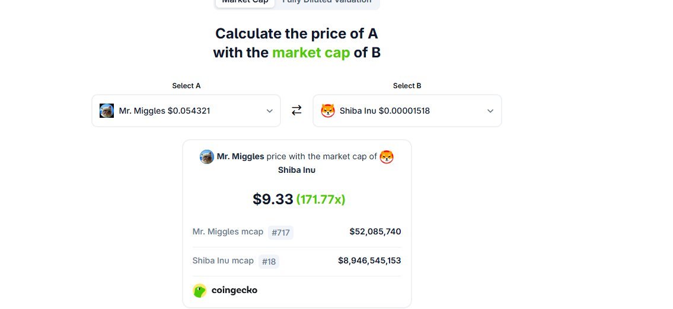The image size is (673, 309).
Task: Click Shiba Inu mcap value $8,946,545,153
Action: tap(369, 260)
